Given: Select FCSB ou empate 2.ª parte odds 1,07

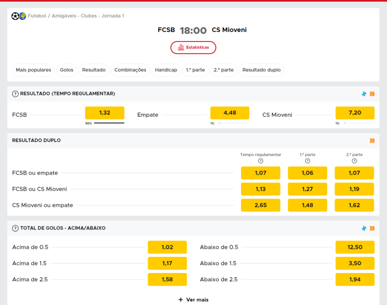Looking at the screenshot, I should [354, 173].
